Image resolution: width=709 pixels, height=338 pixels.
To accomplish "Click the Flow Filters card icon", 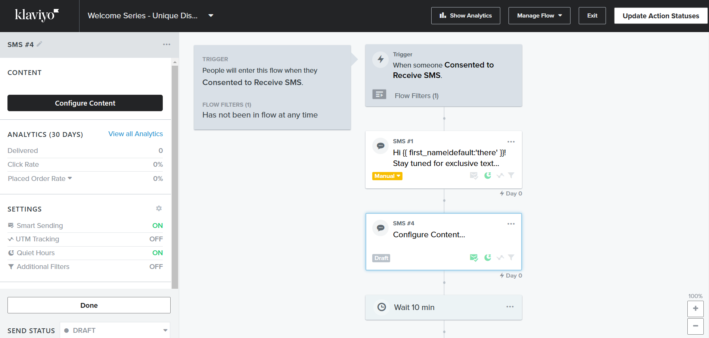I will tap(379, 94).
